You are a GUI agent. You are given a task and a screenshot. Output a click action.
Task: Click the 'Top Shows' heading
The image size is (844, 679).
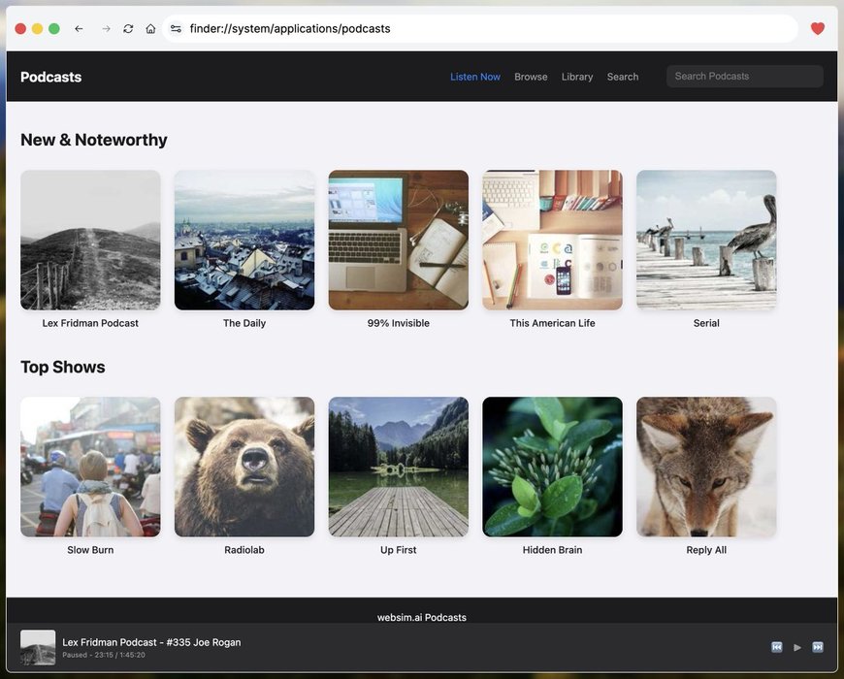(62, 367)
